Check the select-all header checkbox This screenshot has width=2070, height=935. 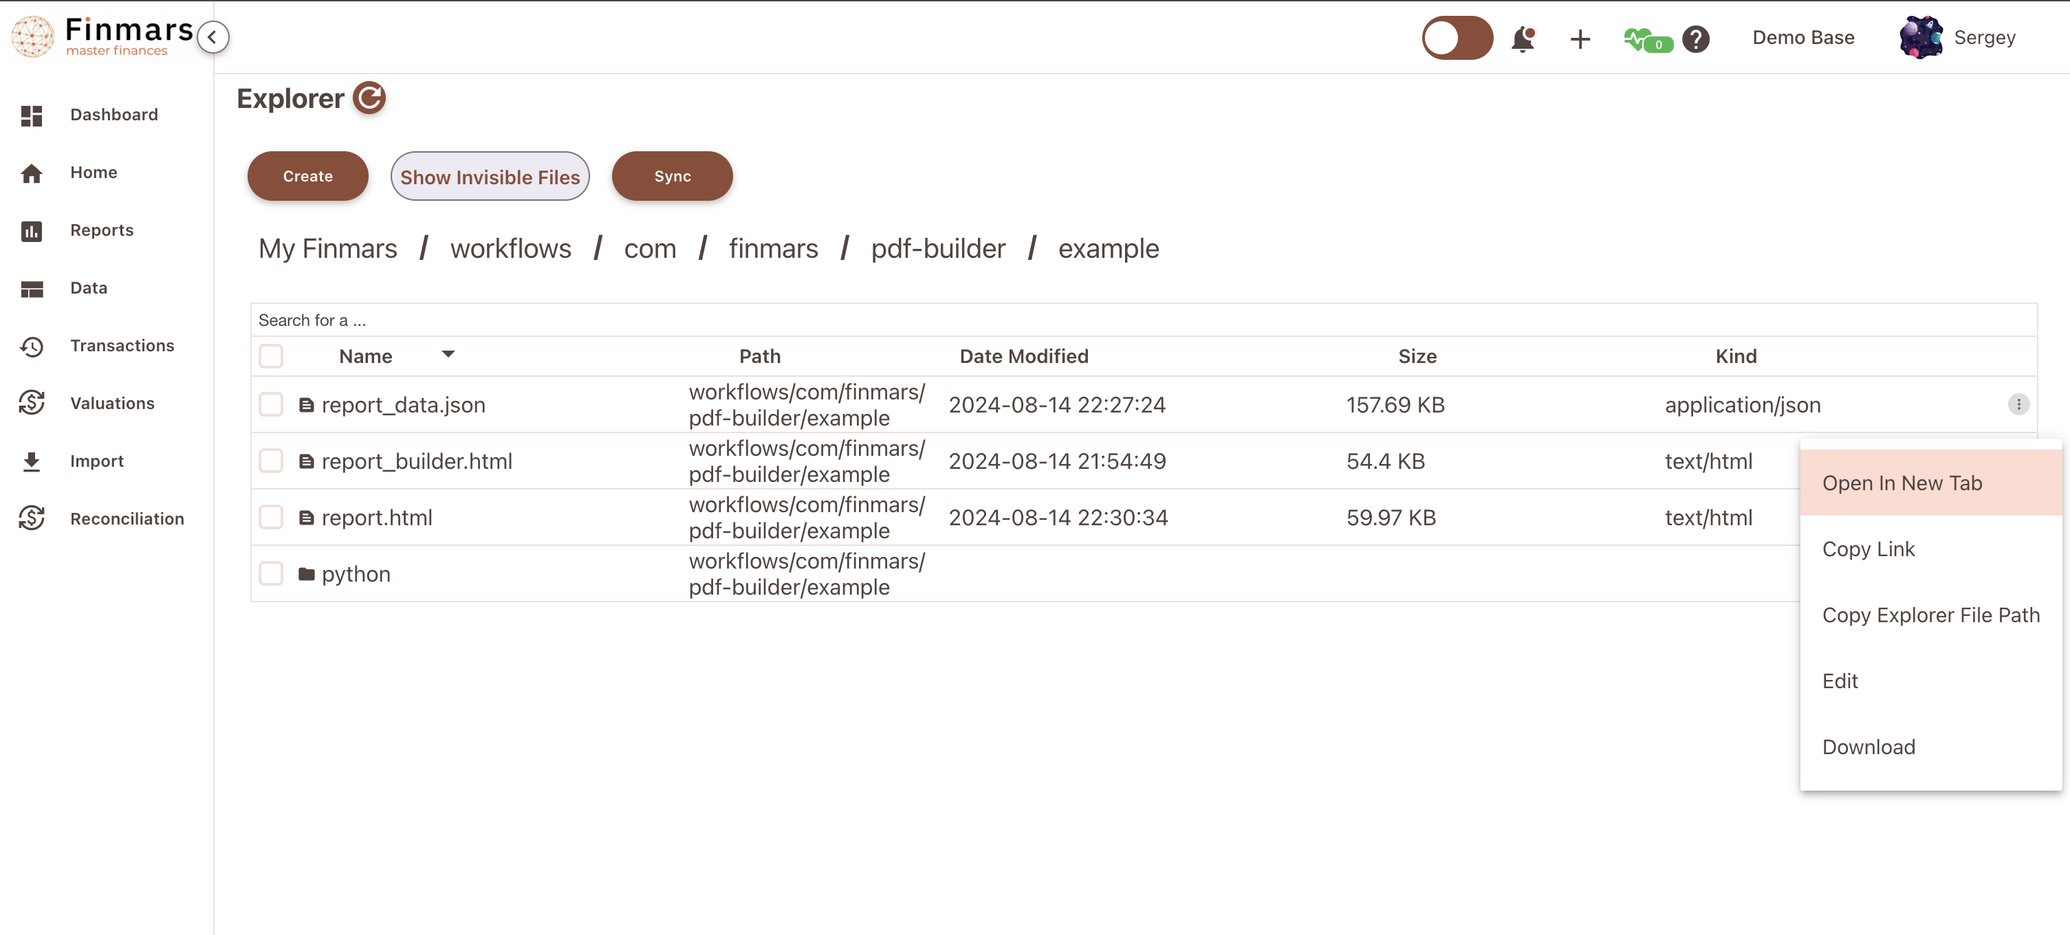[271, 356]
